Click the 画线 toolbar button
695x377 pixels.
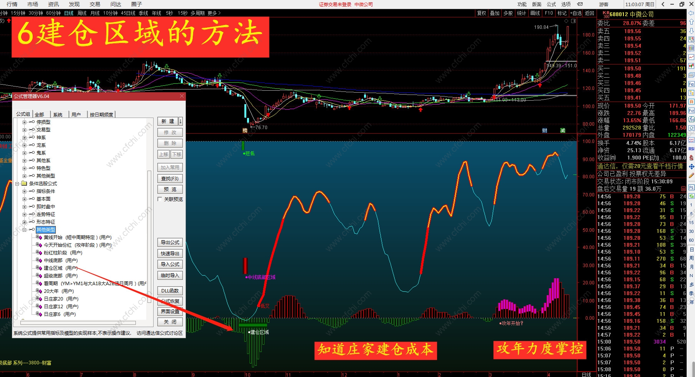point(535,13)
